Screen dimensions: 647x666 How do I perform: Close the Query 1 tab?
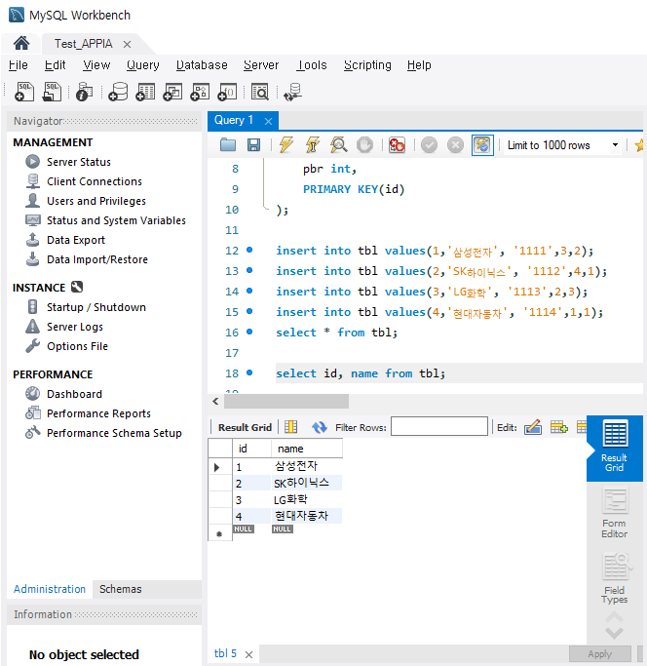(x=268, y=122)
